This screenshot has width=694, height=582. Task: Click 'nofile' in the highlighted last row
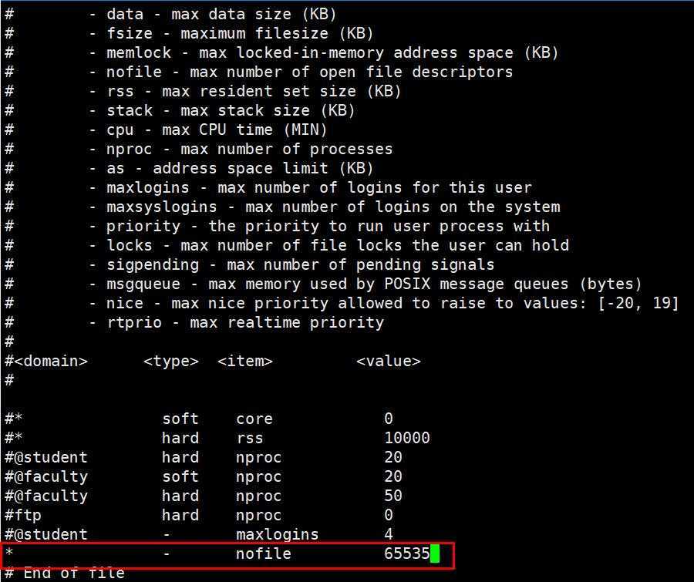click(264, 553)
